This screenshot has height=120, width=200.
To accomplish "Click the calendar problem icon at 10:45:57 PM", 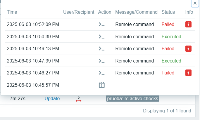I will 101,85.
